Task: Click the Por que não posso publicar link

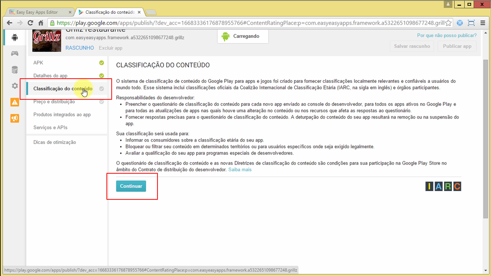Action: (446, 35)
